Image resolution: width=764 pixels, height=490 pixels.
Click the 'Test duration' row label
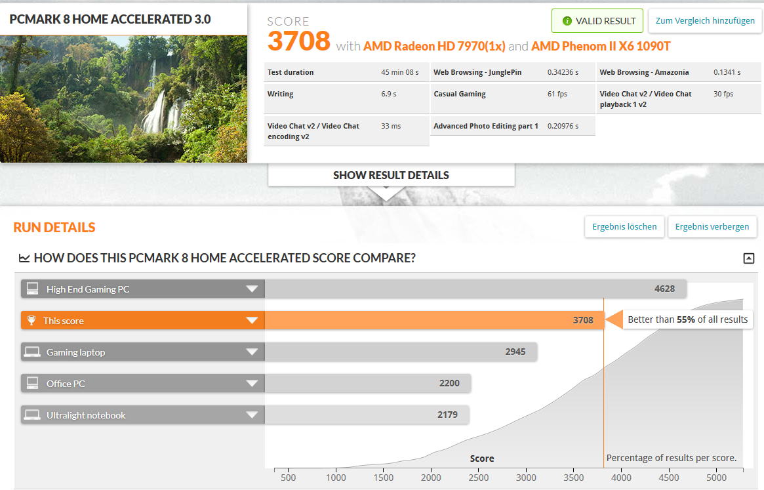[291, 72]
